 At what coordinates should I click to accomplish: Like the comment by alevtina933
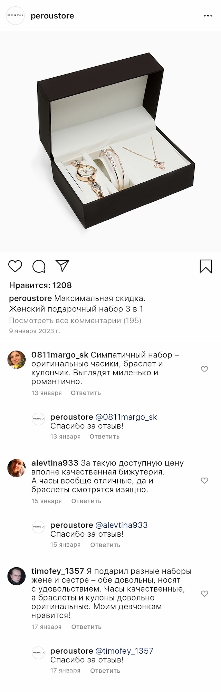point(204,481)
